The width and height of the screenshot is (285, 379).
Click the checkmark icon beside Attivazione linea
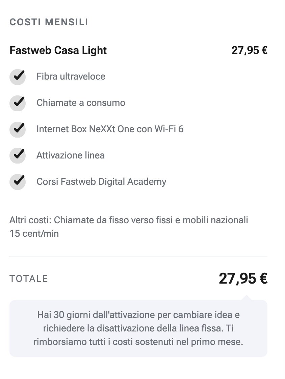pos(18,155)
